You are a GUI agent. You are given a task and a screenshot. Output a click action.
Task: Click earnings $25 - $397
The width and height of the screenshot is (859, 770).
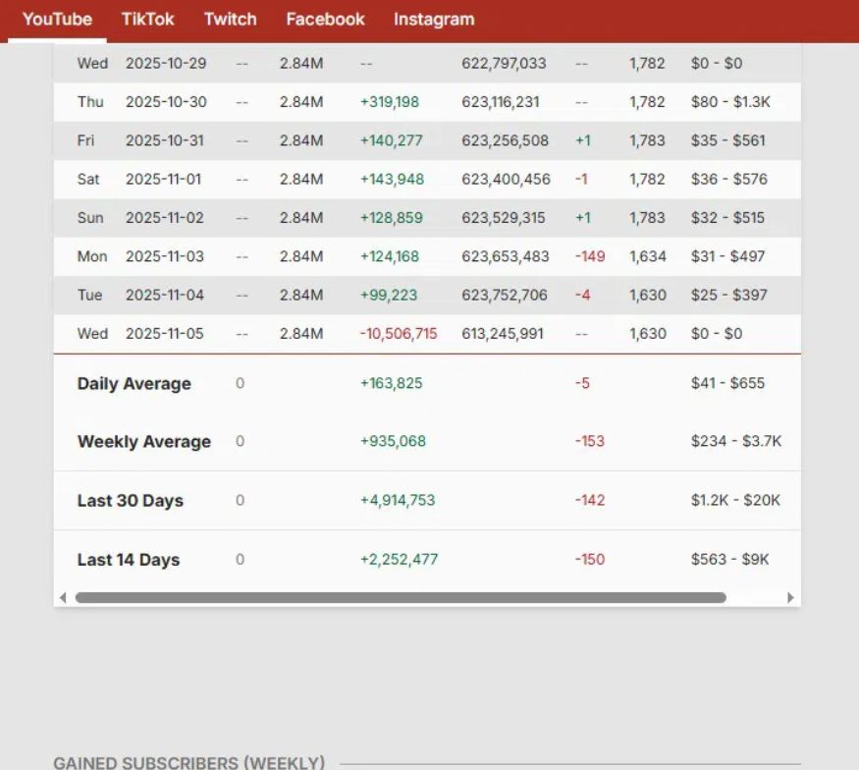point(728,295)
